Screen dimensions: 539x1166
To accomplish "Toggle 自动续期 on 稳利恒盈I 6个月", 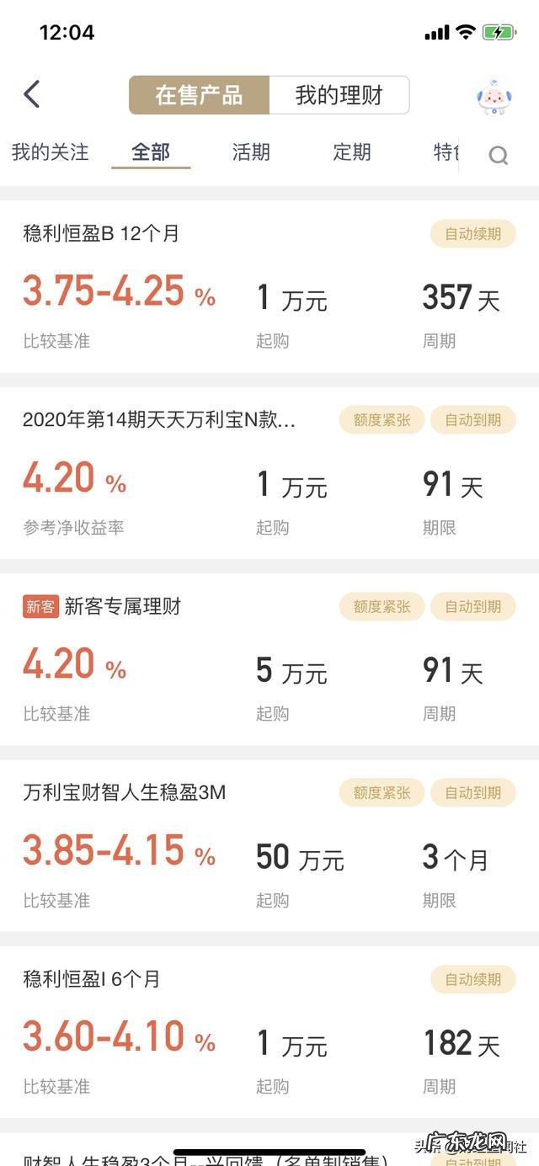I will pyautogui.click(x=472, y=979).
